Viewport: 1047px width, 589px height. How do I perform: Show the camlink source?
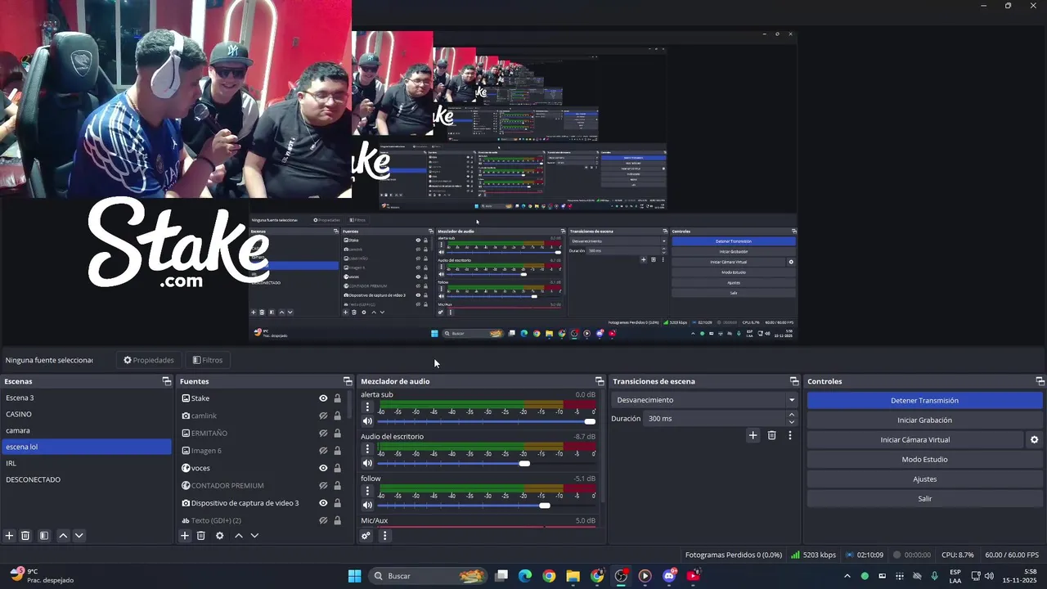323,416
